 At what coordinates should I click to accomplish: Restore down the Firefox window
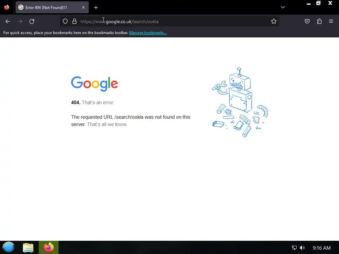tap(318, 3)
